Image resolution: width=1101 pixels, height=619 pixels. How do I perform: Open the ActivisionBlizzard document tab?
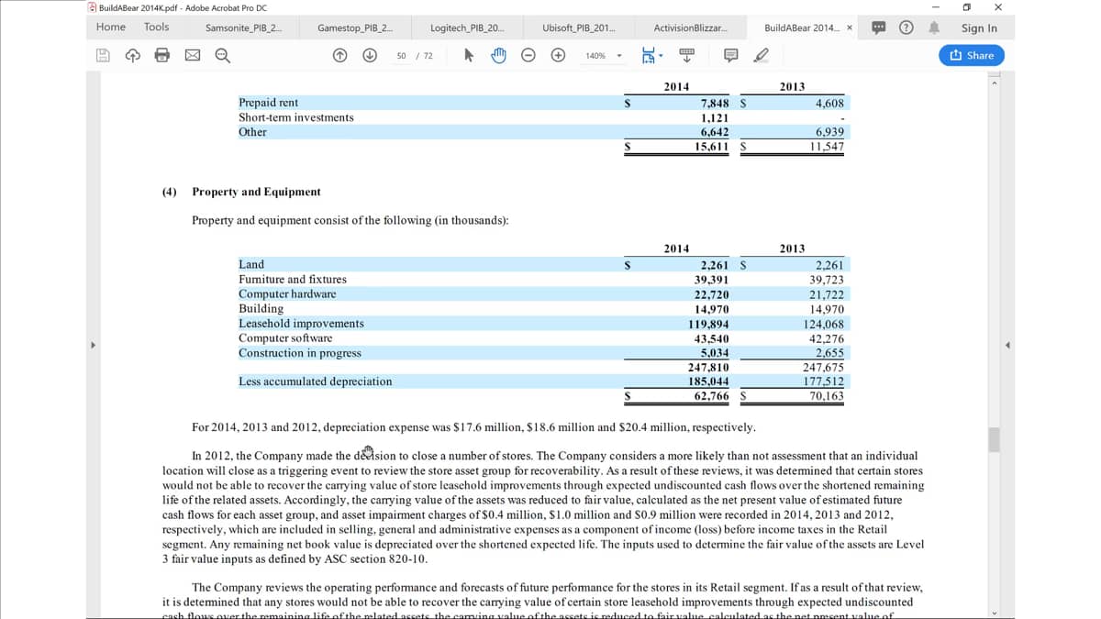(x=692, y=28)
